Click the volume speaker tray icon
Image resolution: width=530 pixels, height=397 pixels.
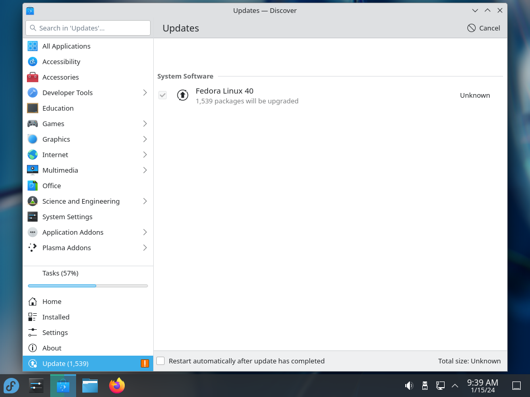(409, 386)
